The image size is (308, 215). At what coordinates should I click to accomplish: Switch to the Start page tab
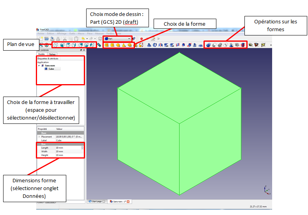pyautogui.click(x=96, y=201)
